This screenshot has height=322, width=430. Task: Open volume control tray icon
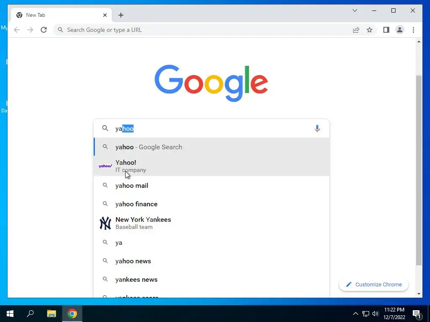375,314
